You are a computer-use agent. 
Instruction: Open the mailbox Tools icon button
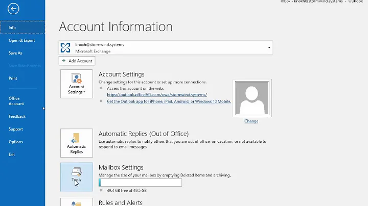[77, 176]
